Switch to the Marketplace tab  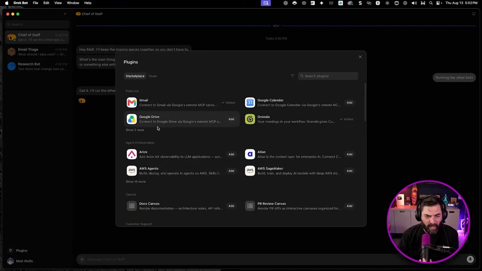coord(135,76)
